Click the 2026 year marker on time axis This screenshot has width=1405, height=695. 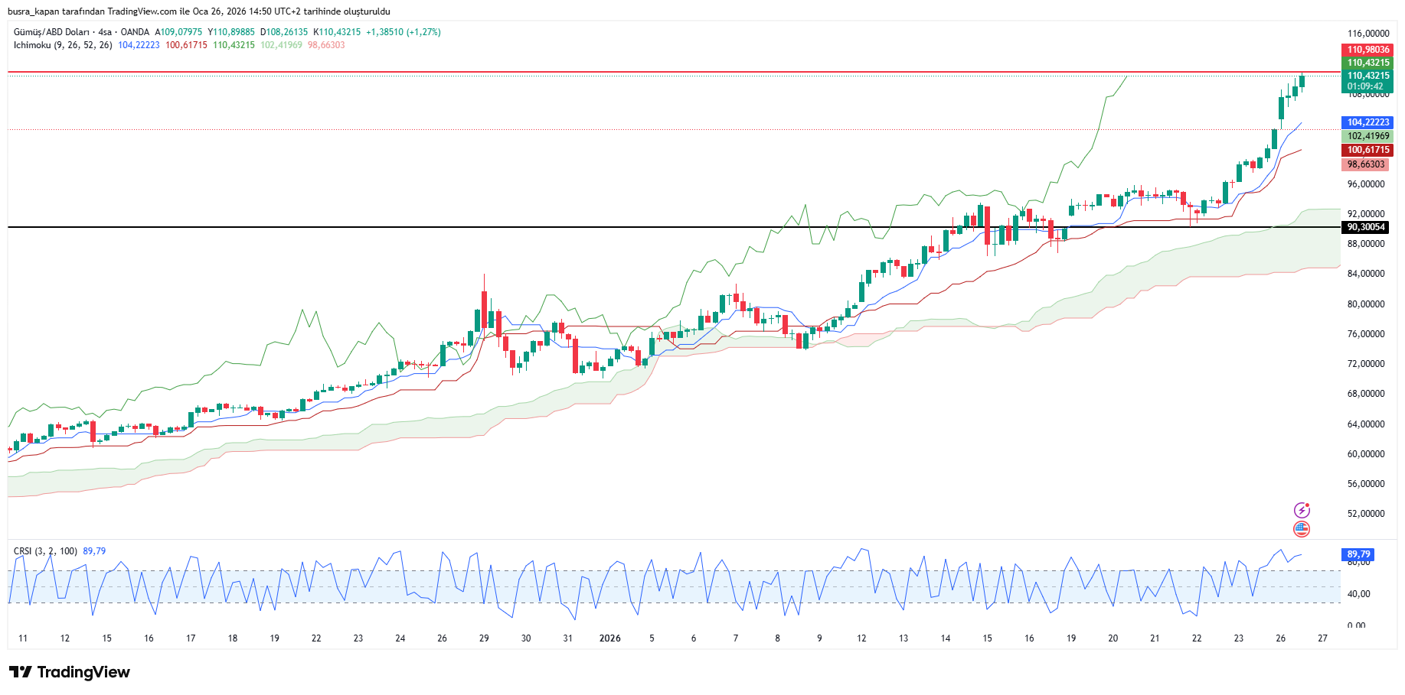pos(609,638)
